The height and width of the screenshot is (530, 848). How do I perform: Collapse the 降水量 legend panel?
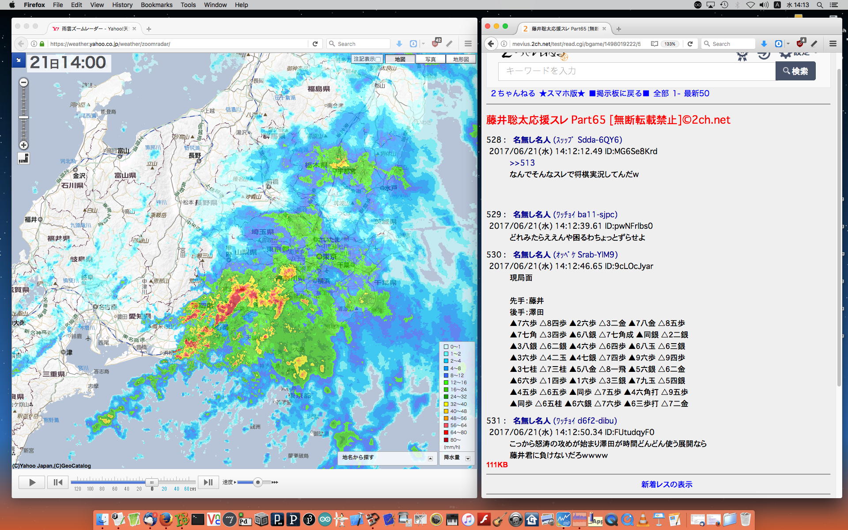468,458
